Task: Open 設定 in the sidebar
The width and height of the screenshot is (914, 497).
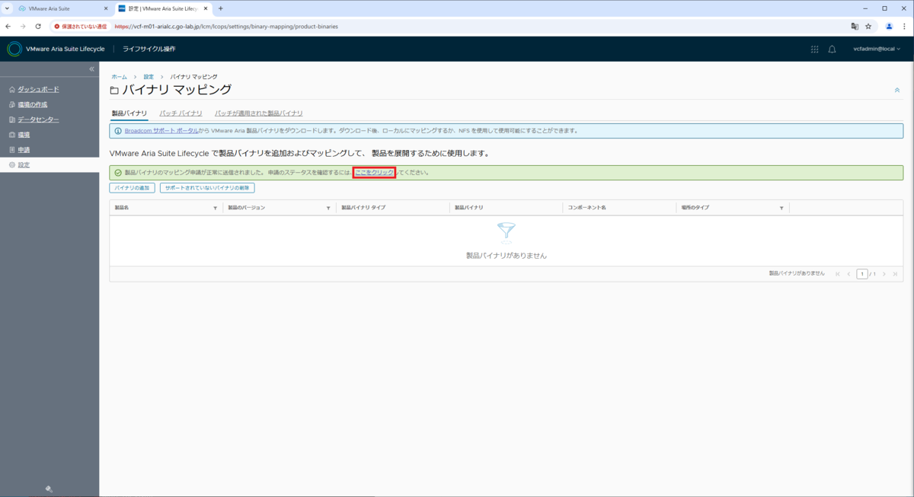Action: point(24,165)
